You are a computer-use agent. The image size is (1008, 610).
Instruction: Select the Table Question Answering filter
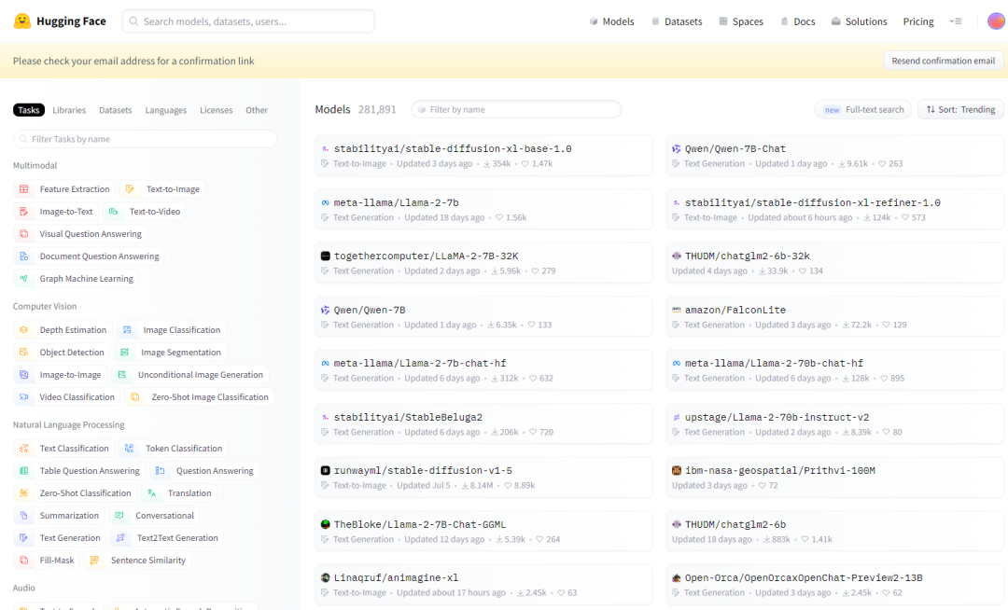coord(79,471)
